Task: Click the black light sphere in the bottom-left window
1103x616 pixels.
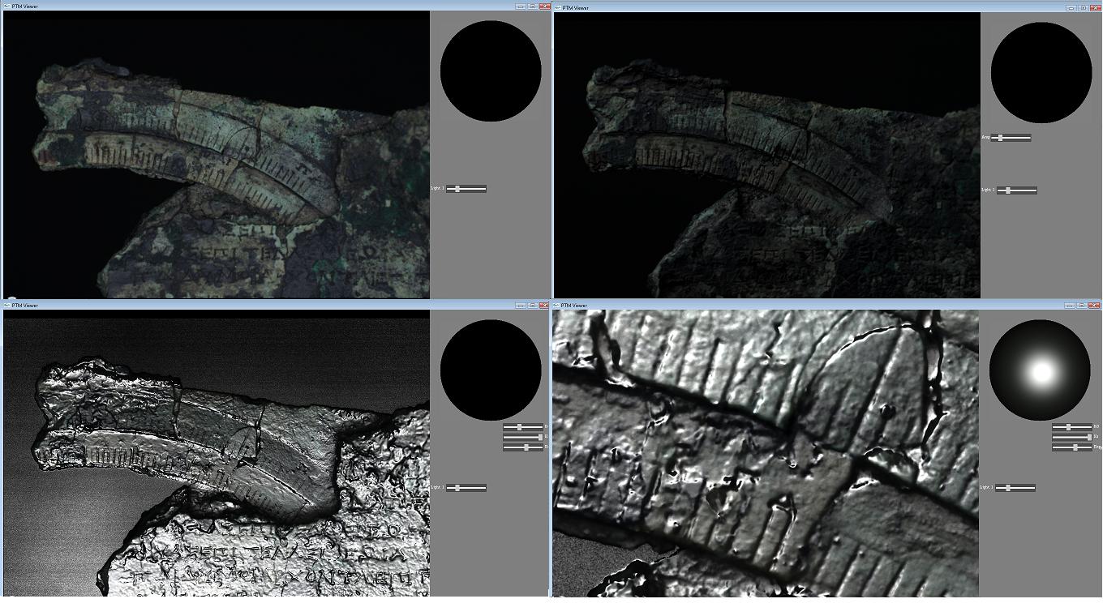Action: coord(491,370)
